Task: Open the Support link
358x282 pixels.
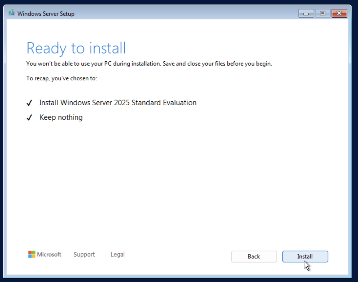Action: pos(84,254)
